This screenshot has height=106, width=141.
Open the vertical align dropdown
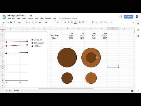(97, 22)
